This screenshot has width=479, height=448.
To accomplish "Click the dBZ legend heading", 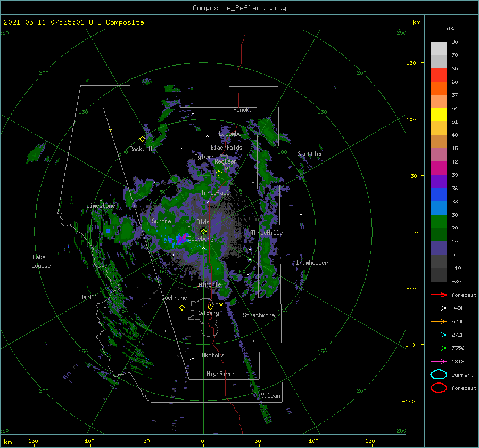I will [451, 28].
